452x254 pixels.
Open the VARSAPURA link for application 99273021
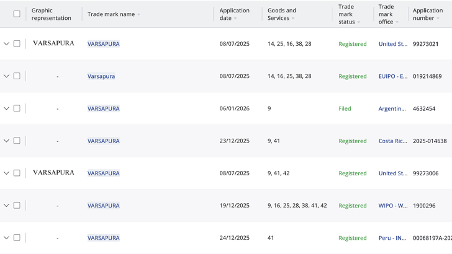point(104,44)
